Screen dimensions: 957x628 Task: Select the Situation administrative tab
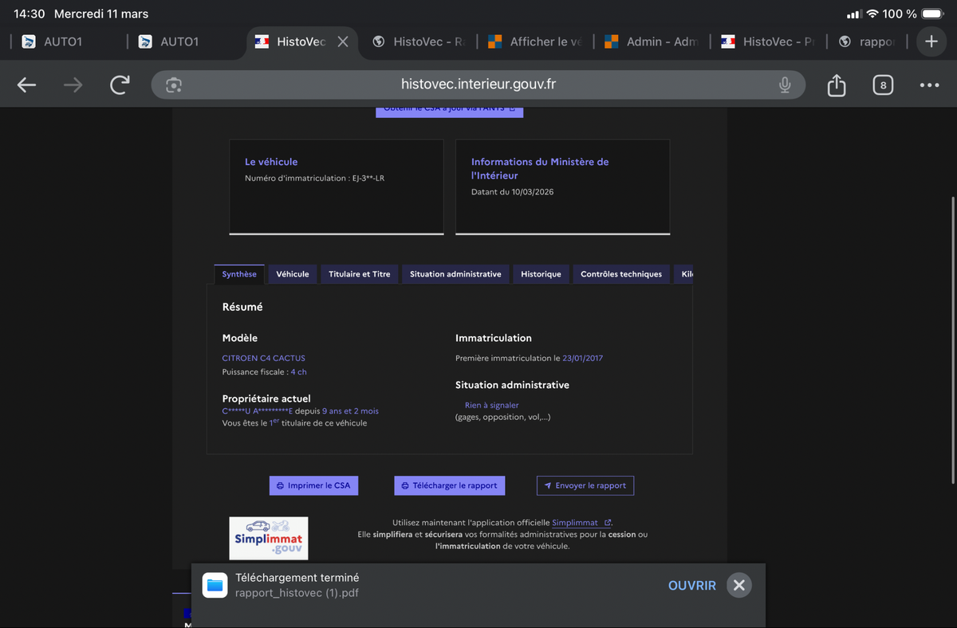(x=455, y=274)
